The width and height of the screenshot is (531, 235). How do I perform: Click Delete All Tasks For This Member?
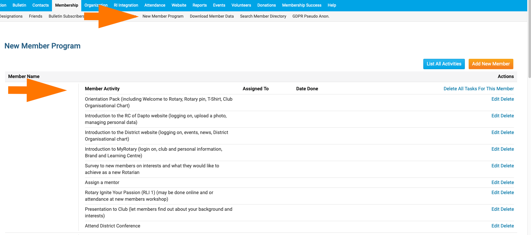pyautogui.click(x=478, y=89)
